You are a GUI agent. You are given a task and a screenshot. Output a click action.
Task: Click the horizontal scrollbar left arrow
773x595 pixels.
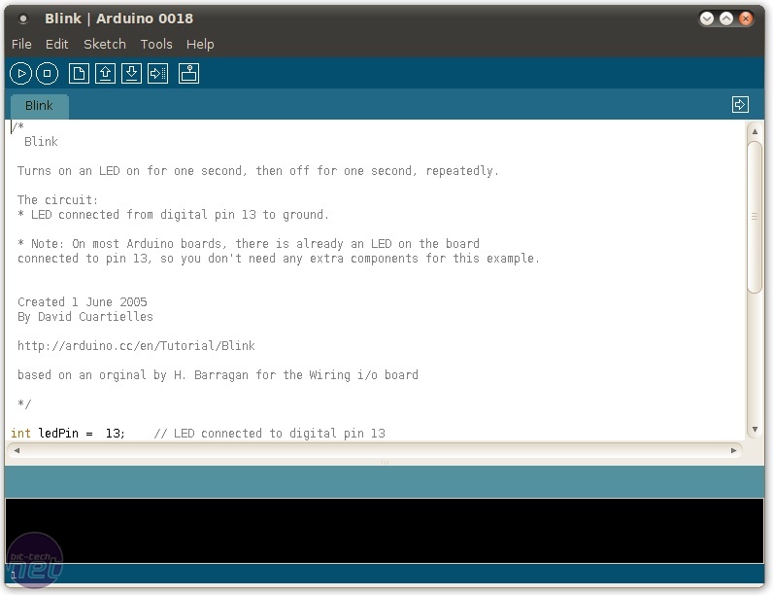coord(17,450)
